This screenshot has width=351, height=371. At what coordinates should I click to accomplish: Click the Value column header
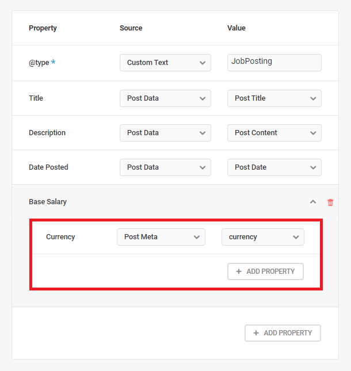coord(236,28)
